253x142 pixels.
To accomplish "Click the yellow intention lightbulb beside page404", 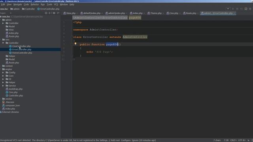I will tap(76, 44).
